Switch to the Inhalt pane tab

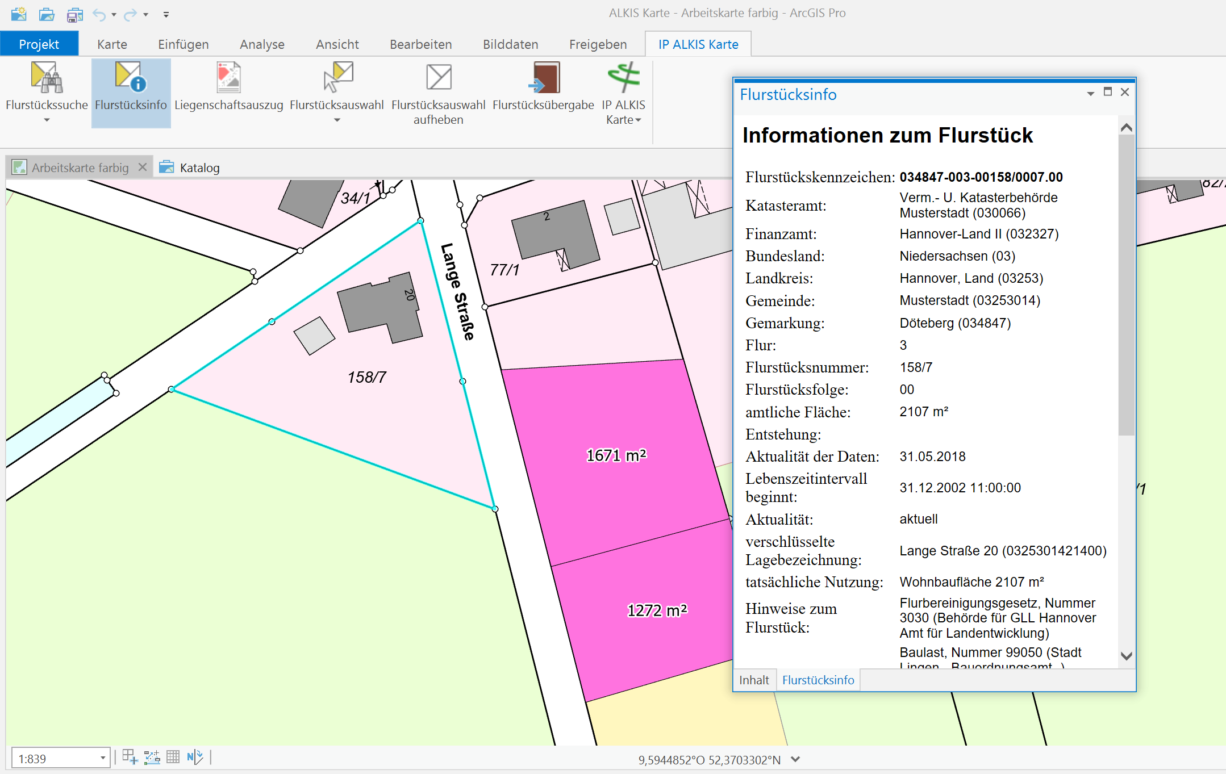tap(754, 680)
